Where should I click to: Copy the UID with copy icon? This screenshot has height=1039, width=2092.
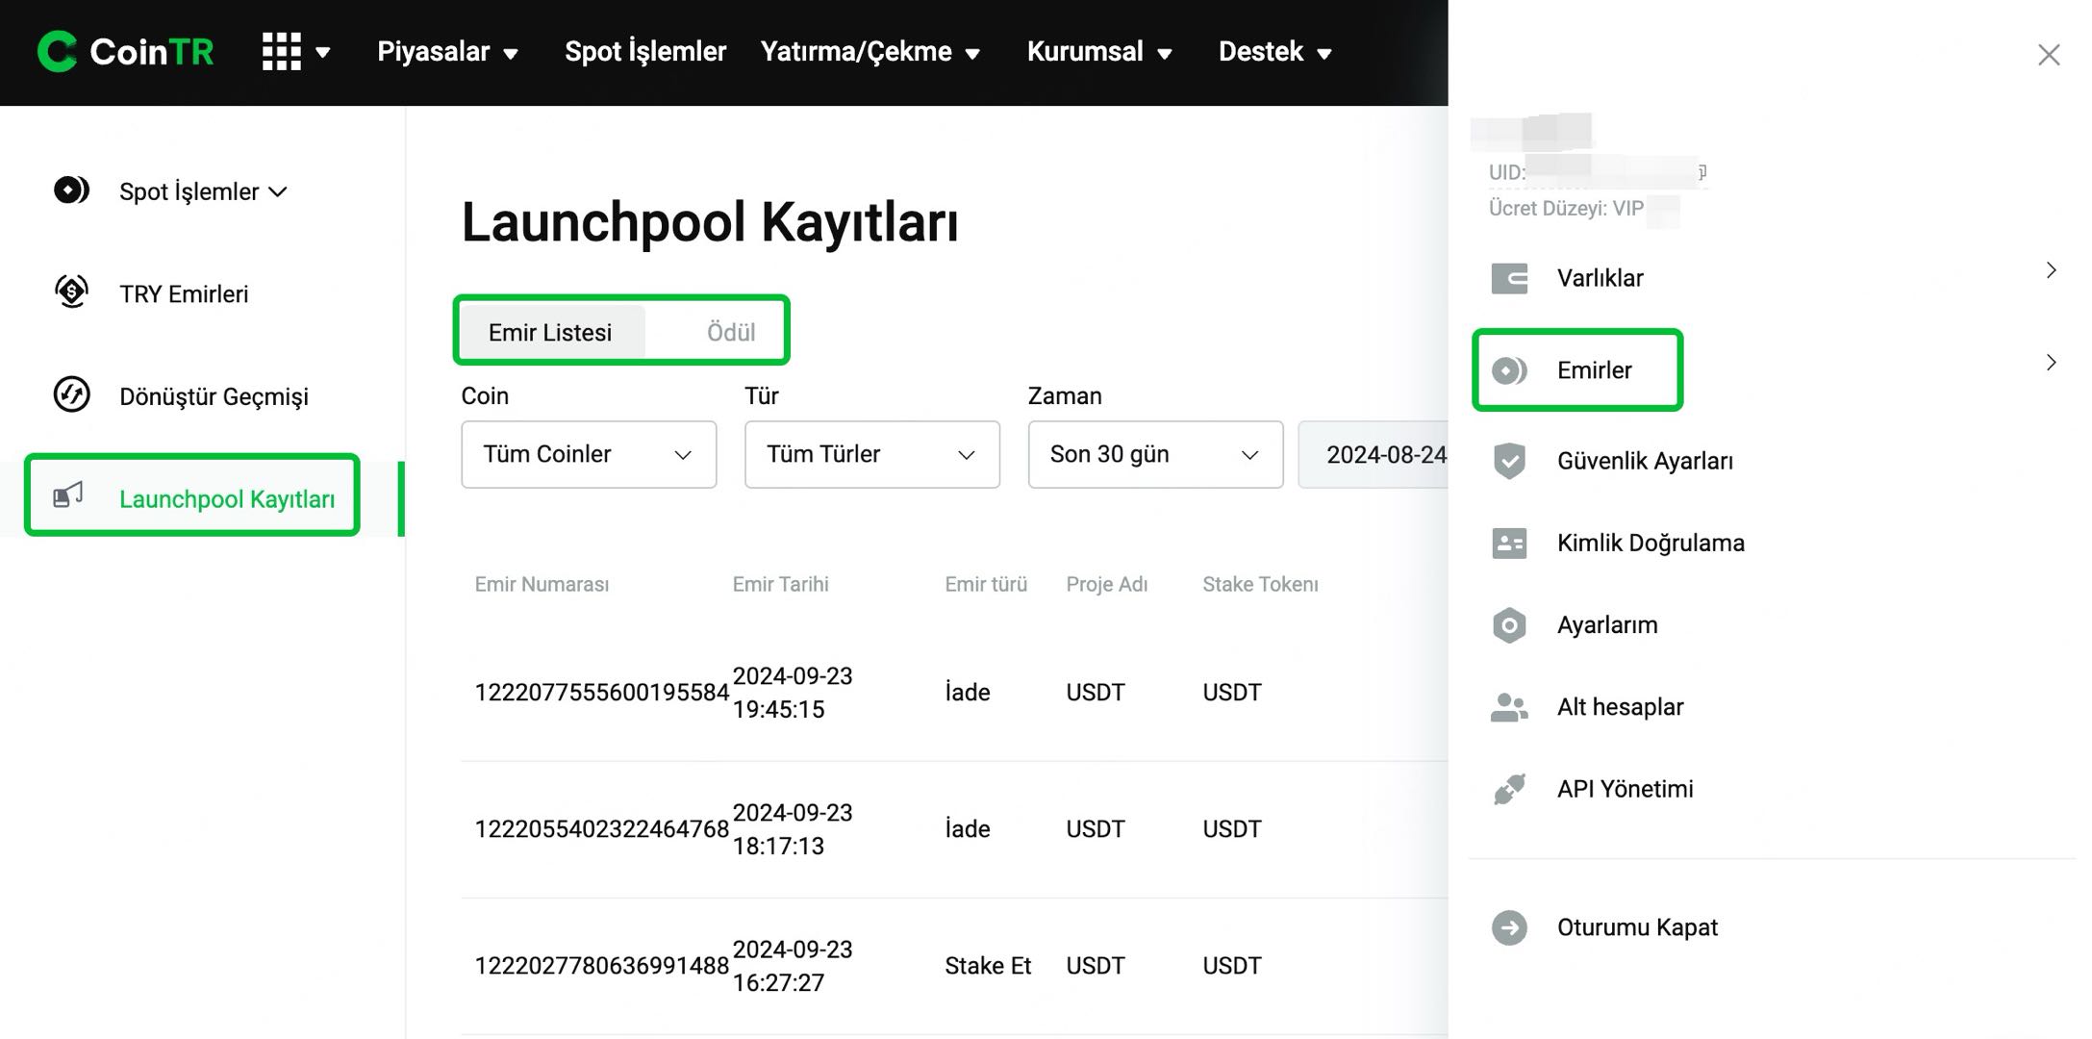point(1701,171)
